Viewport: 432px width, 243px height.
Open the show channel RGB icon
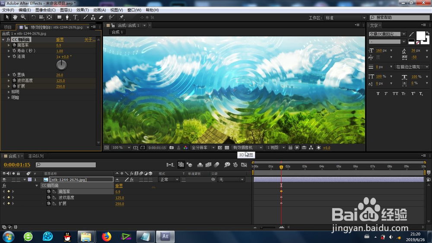point(185,147)
